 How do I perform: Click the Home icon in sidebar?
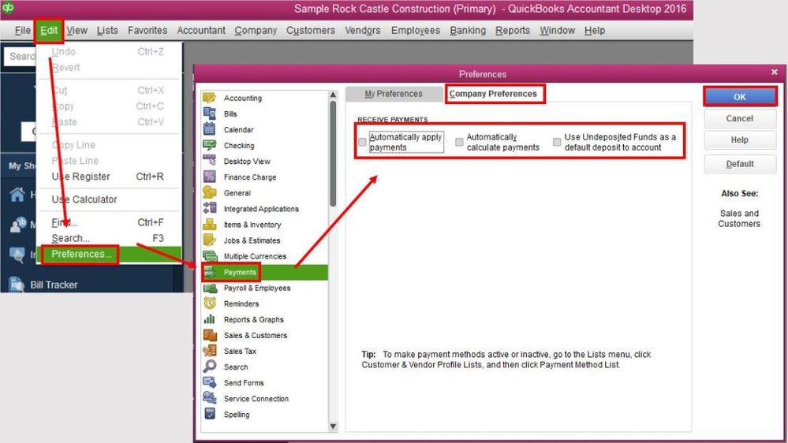pyautogui.click(x=17, y=195)
